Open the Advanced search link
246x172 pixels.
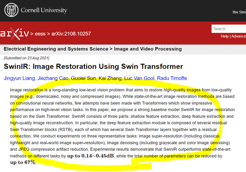pos(239,36)
